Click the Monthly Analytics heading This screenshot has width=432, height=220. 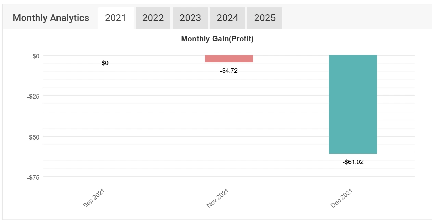pyautogui.click(x=51, y=18)
